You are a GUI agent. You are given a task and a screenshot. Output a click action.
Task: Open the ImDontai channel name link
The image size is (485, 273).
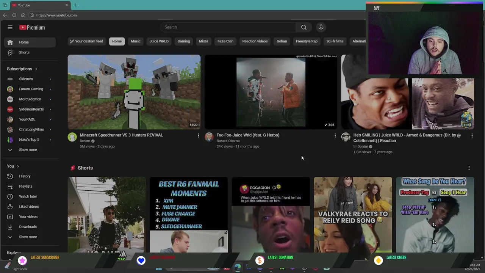(361, 147)
